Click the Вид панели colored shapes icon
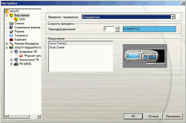This screenshot has height=123, width=186. coord(11,15)
